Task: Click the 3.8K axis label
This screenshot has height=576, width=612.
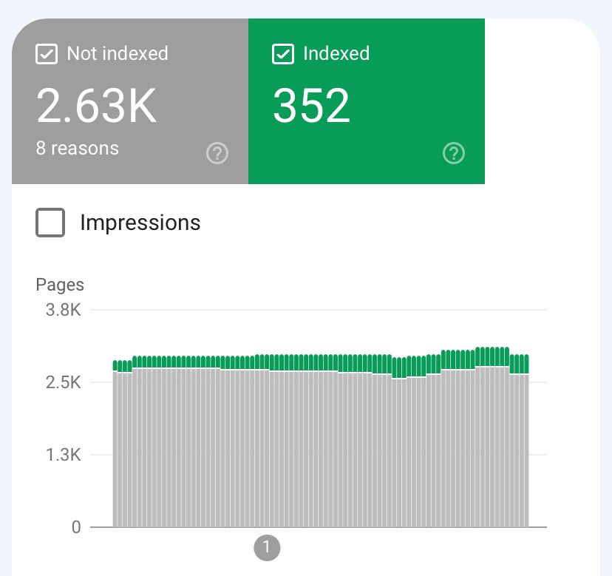Action: (x=63, y=310)
